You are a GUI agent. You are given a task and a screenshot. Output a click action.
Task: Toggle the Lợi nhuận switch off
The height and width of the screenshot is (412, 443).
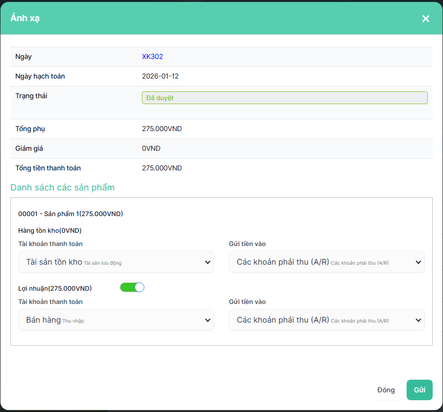click(132, 288)
